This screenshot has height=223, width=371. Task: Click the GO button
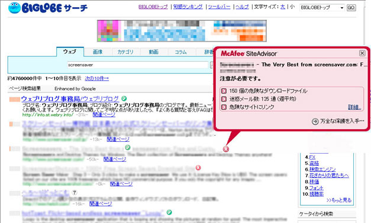click(351, 8)
